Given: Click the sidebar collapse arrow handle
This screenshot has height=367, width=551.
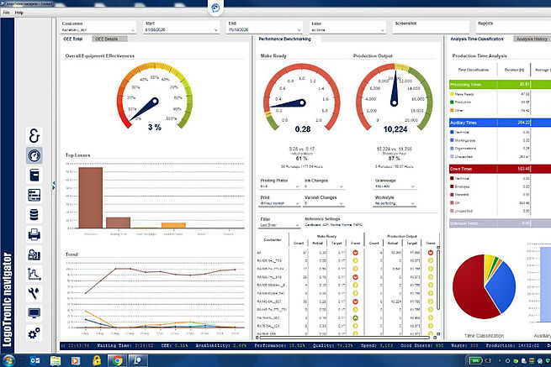Looking at the screenshot, I should (x=53, y=186).
